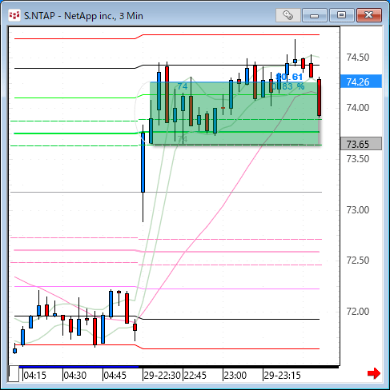
Task: Click the 29-22:30 time axis label
Action: [163, 376]
